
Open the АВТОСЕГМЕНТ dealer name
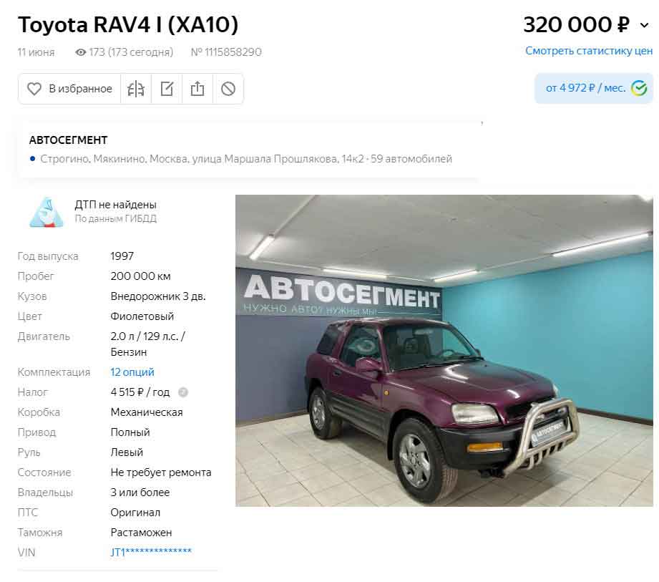tap(68, 140)
